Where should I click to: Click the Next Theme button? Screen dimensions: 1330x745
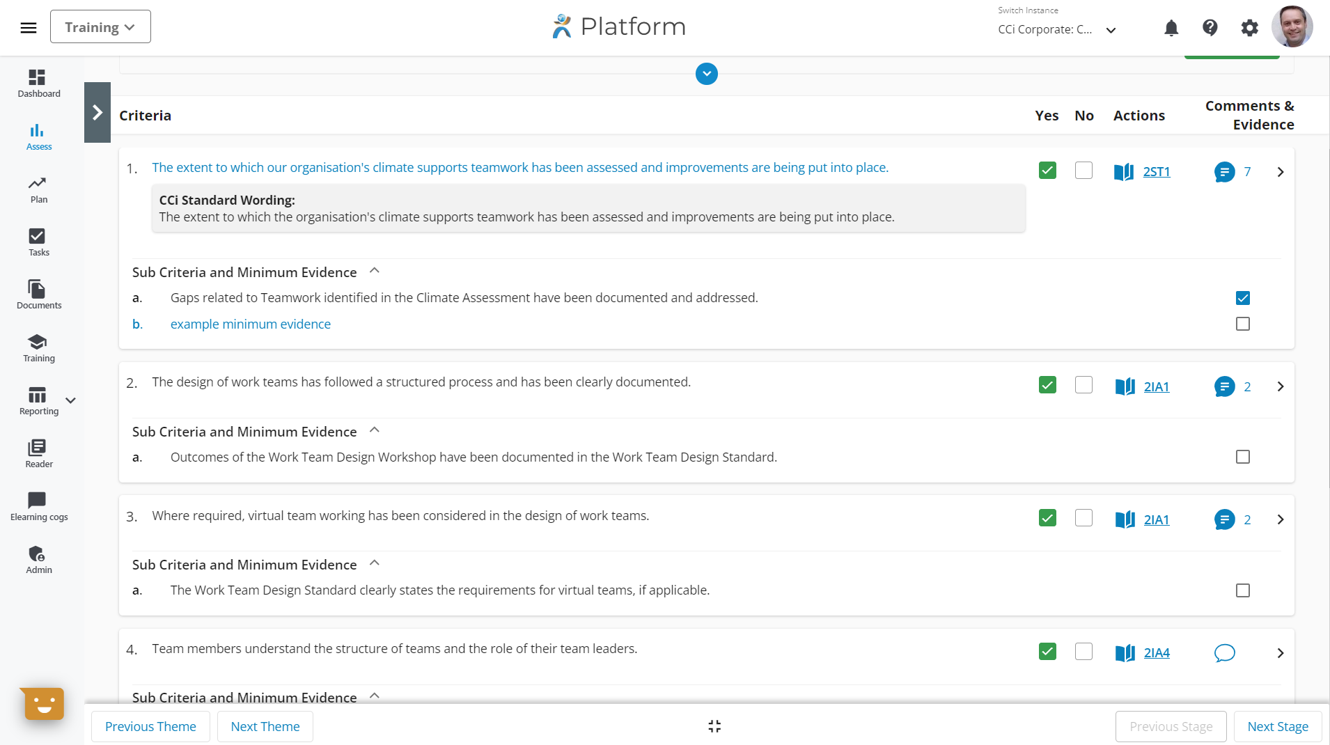(x=265, y=726)
